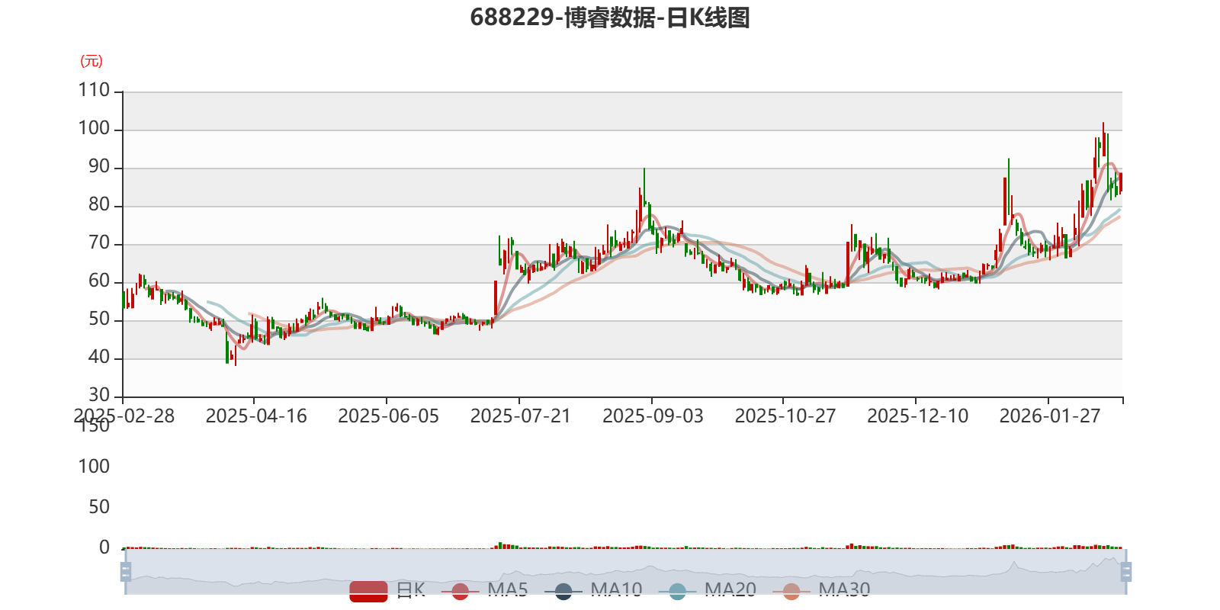Click the middle of data zoom overview bar
This screenshot has height=610, width=1220.
coord(625,571)
